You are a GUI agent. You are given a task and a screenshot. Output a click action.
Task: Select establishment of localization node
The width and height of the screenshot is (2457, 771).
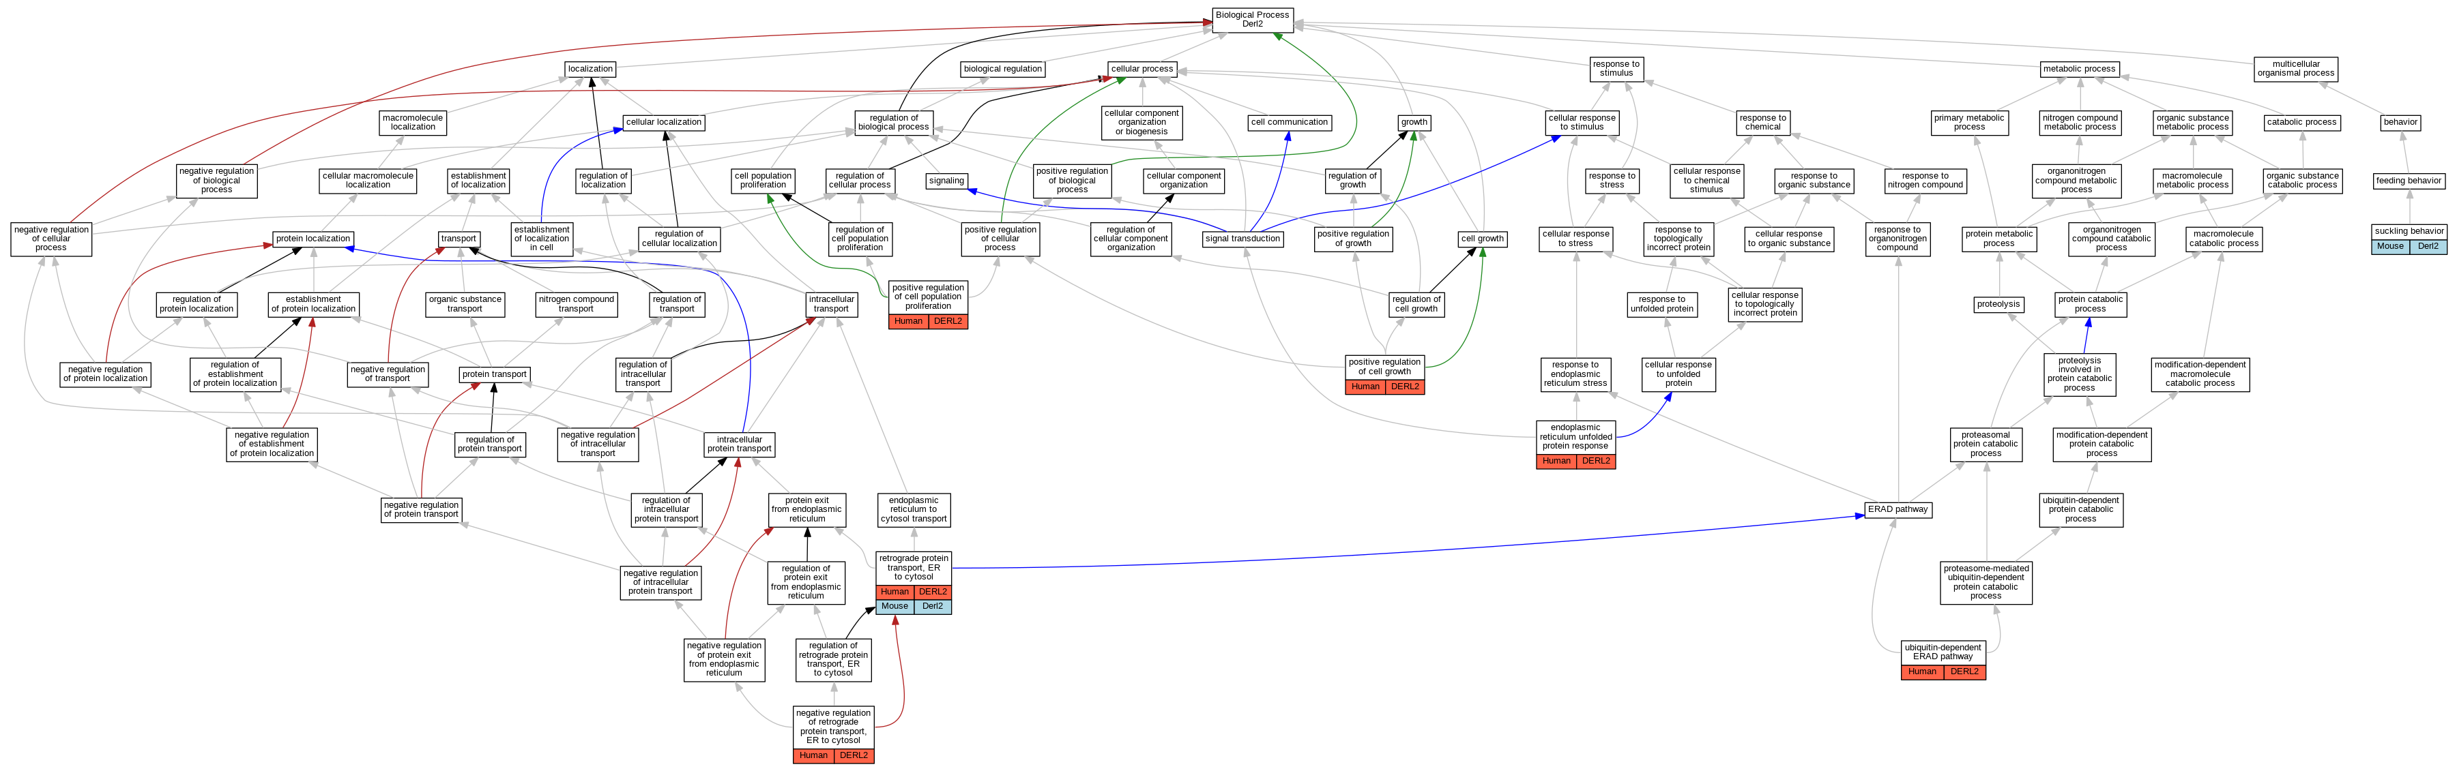(x=479, y=181)
